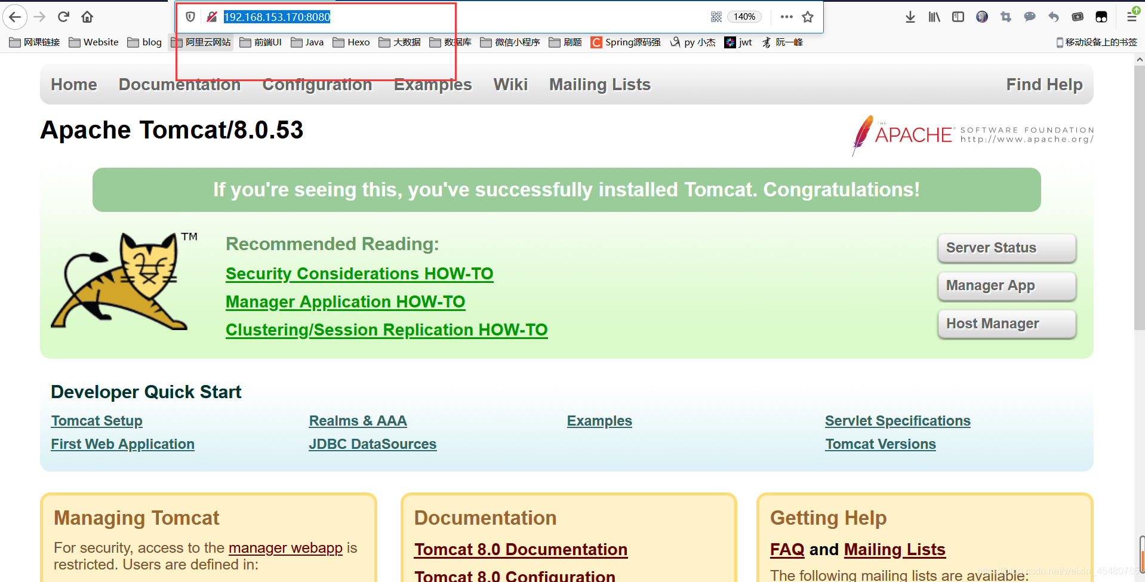Open the Website bookmark folder
Image resolution: width=1145 pixels, height=582 pixels.
click(x=94, y=42)
